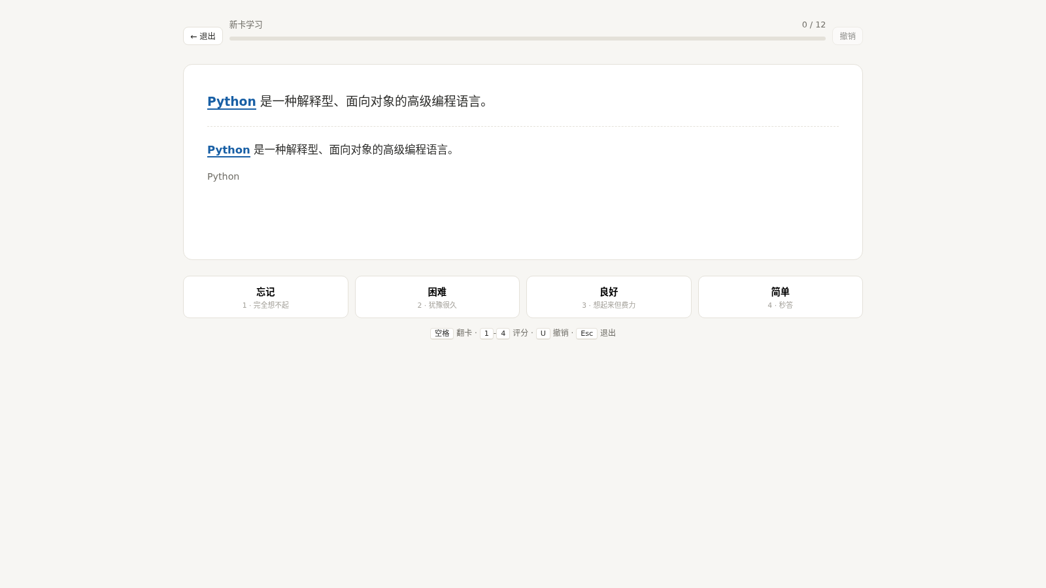The width and height of the screenshot is (1046, 588).
Task: Click the 新卡学习 session title
Action: coord(246,25)
